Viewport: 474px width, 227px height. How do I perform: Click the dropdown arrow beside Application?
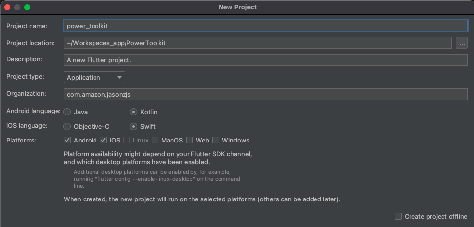click(119, 77)
